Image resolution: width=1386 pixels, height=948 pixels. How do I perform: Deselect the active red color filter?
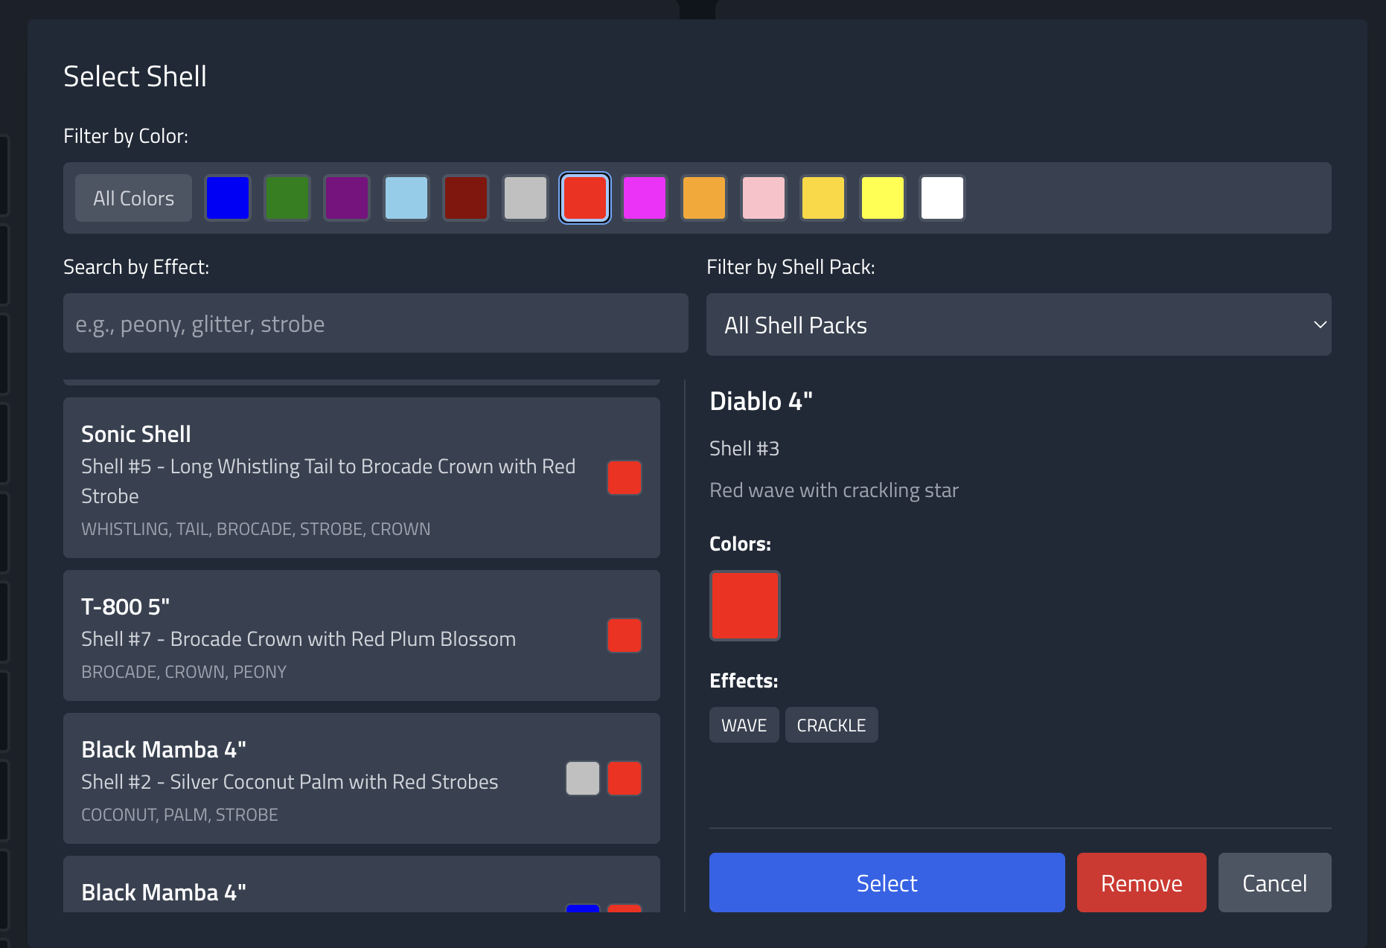pyautogui.click(x=585, y=197)
